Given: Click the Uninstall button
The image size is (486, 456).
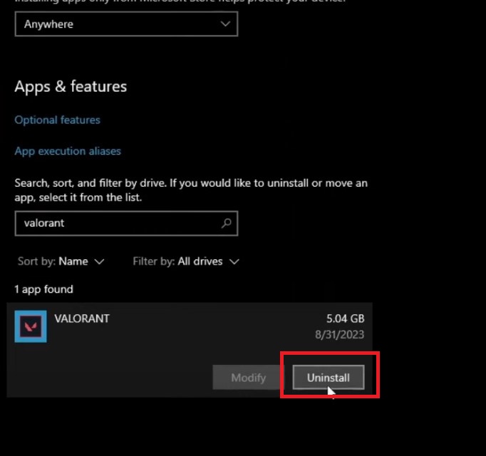Looking at the screenshot, I should [329, 377].
